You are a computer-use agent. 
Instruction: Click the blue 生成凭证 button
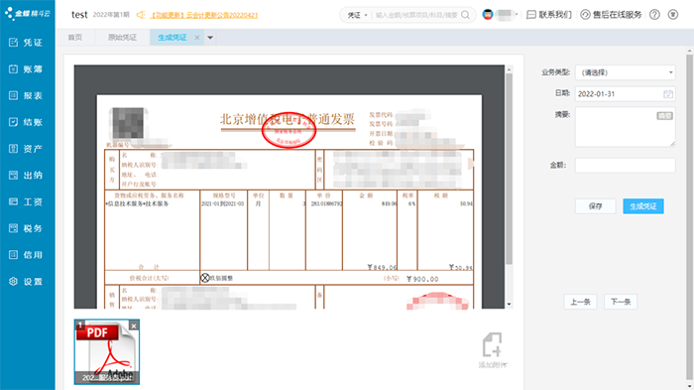(643, 206)
